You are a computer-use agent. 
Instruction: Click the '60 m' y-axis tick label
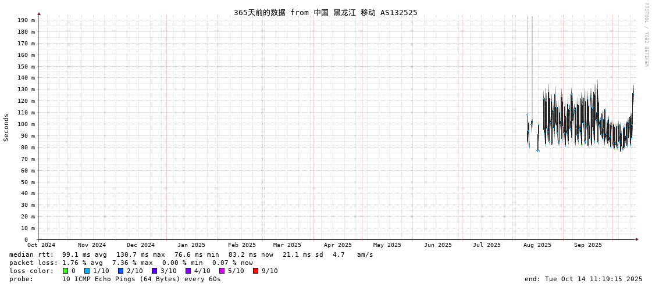[28, 170]
